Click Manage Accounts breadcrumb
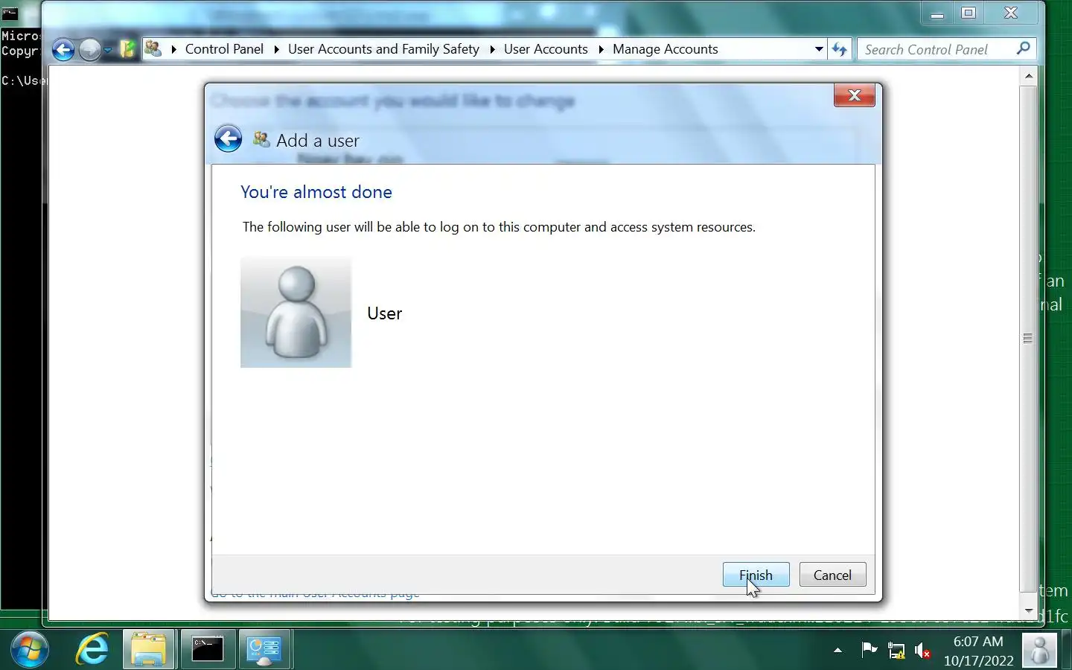Image resolution: width=1072 pixels, height=670 pixels. coord(666,49)
